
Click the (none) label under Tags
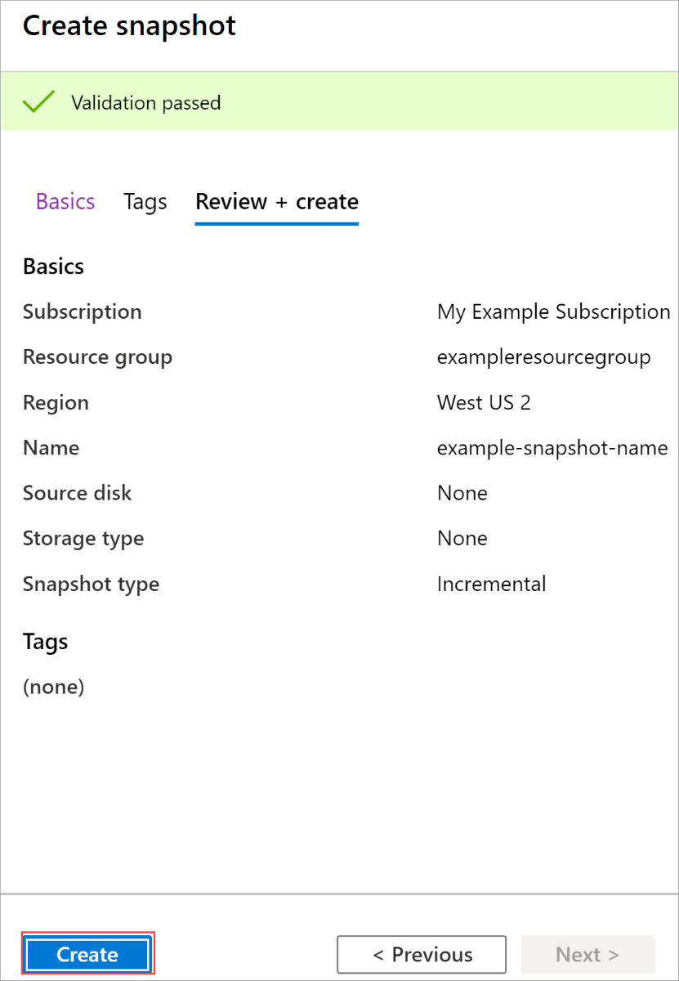pyautogui.click(x=53, y=687)
